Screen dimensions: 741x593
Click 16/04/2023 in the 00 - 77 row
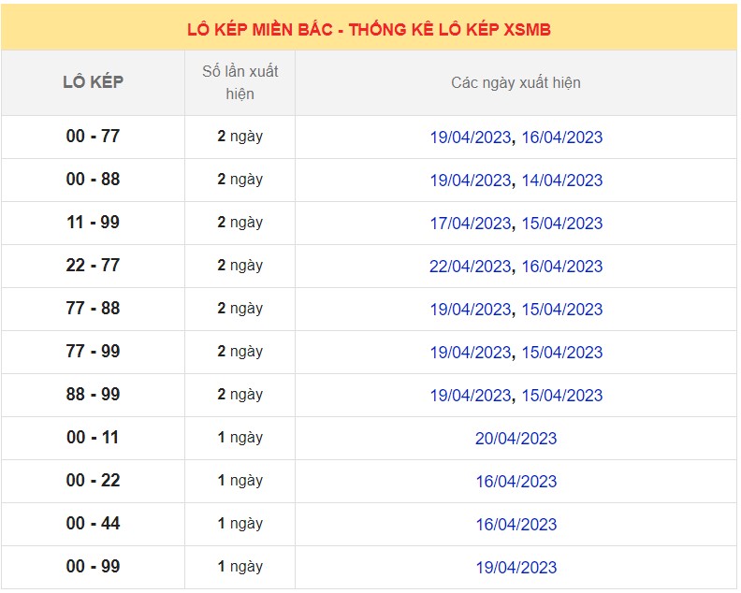pos(561,137)
